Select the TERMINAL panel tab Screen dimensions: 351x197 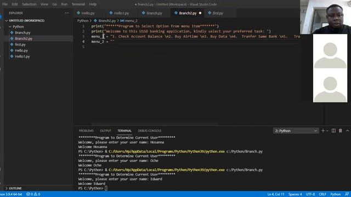124,131
